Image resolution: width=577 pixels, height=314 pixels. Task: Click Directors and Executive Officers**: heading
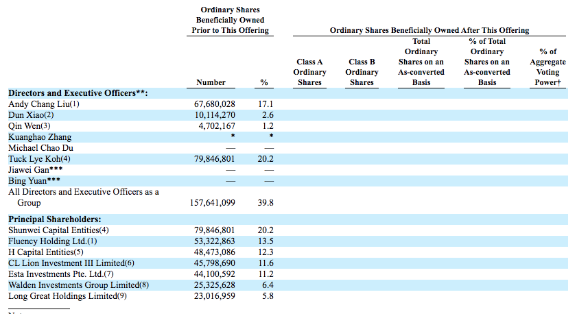(x=78, y=93)
